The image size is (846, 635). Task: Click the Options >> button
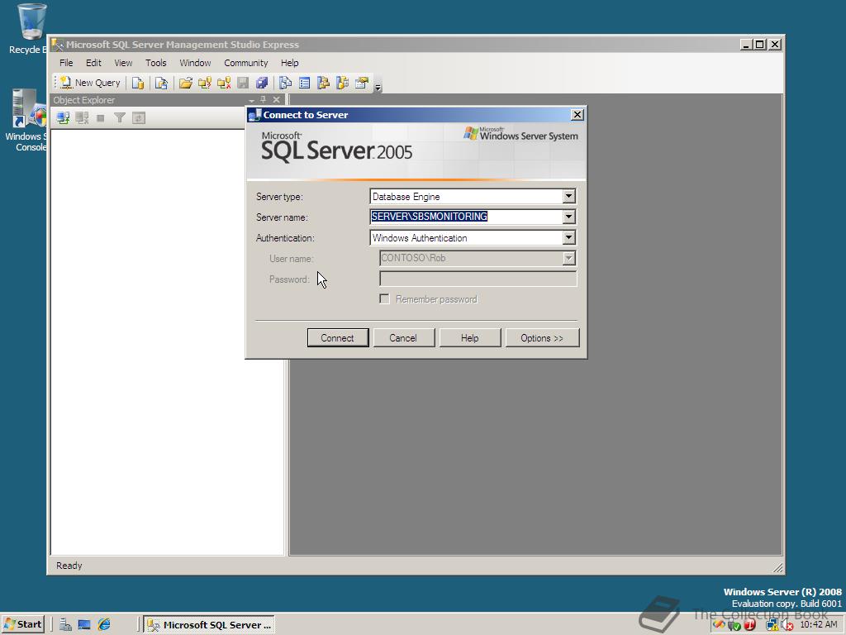point(542,338)
